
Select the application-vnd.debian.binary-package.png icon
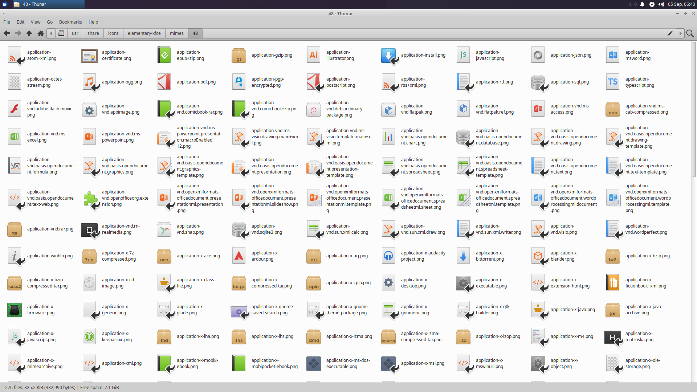[314, 109]
